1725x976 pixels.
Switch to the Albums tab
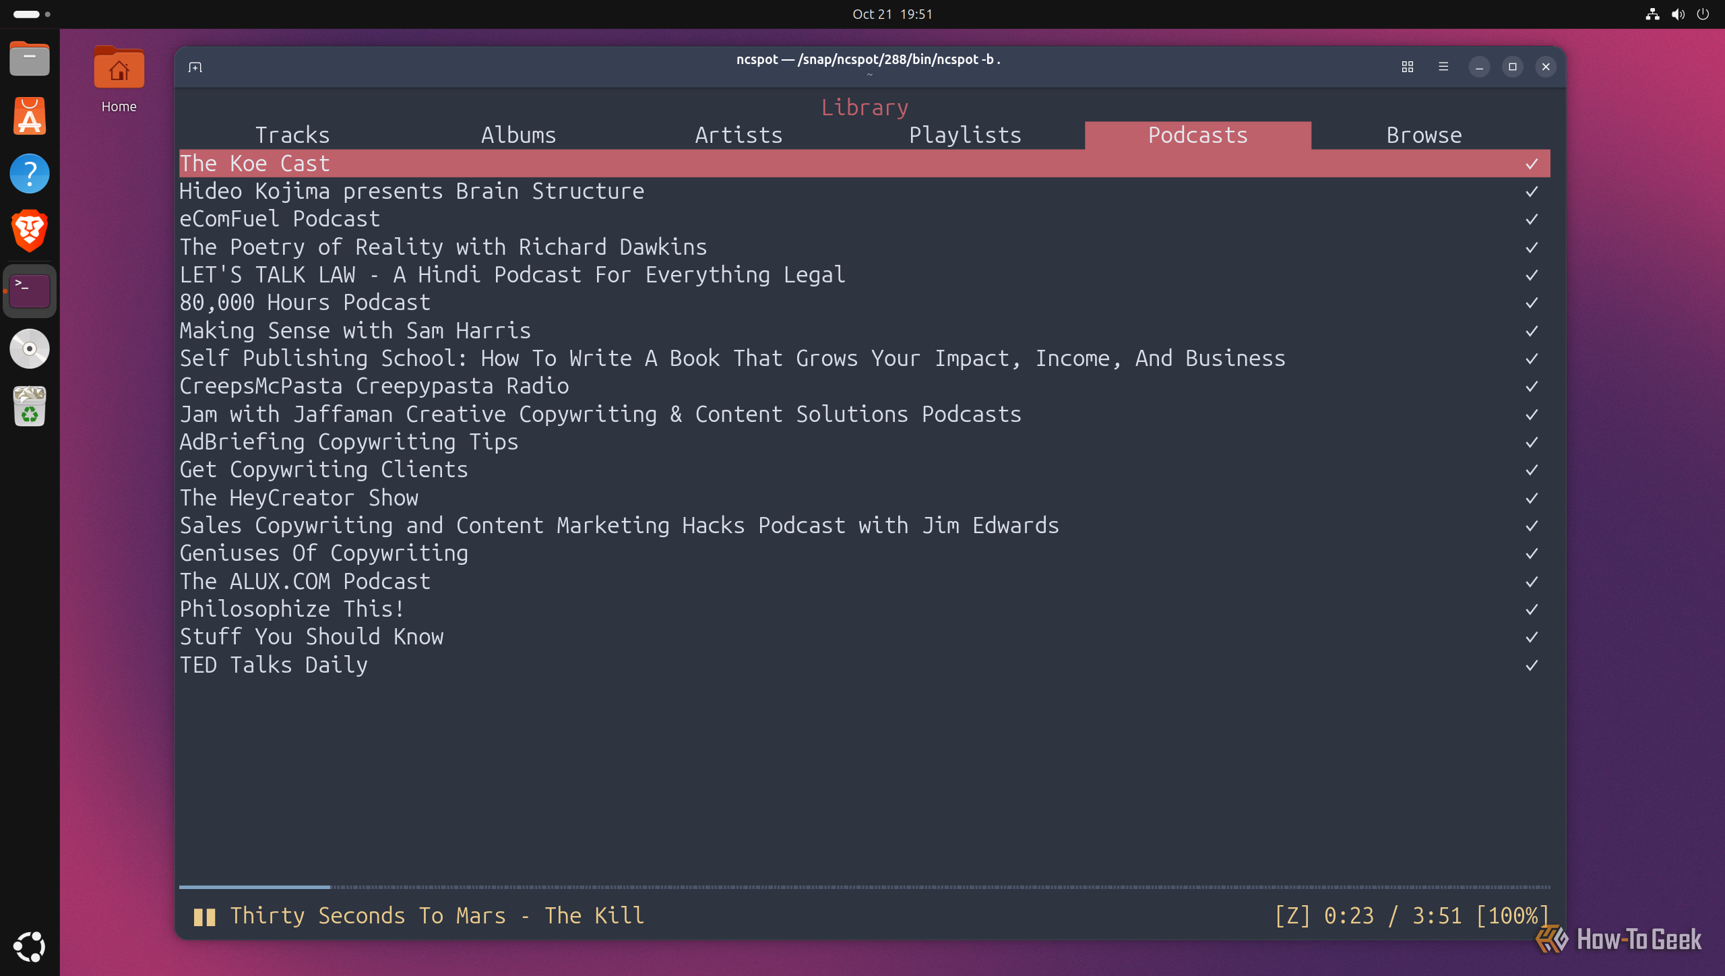(x=519, y=135)
